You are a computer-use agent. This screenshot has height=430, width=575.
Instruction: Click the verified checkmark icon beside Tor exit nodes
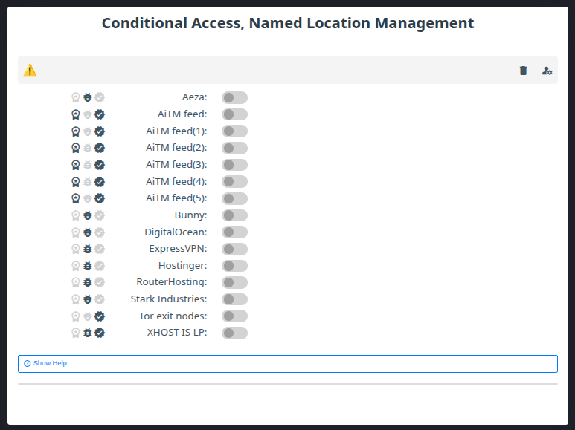coord(100,316)
